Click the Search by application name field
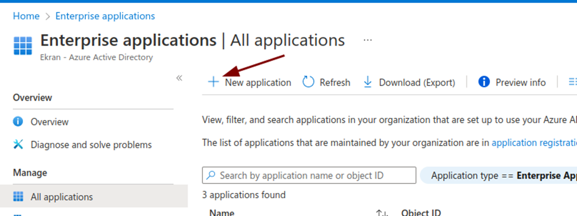 (309, 175)
